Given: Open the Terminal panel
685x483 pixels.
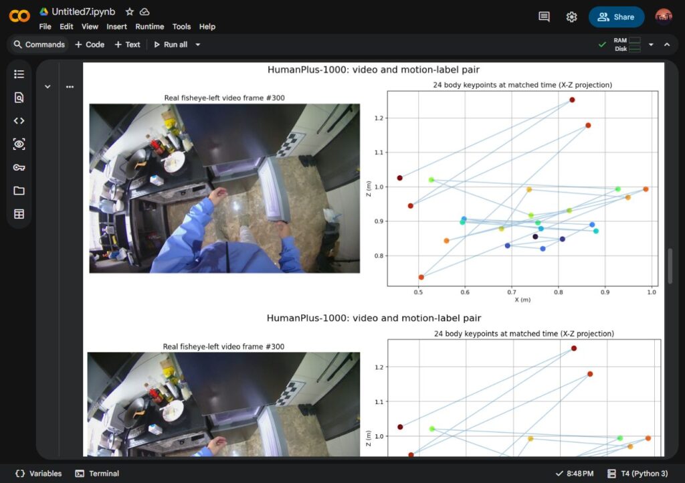Looking at the screenshot, I should click(x=97, y=474).
